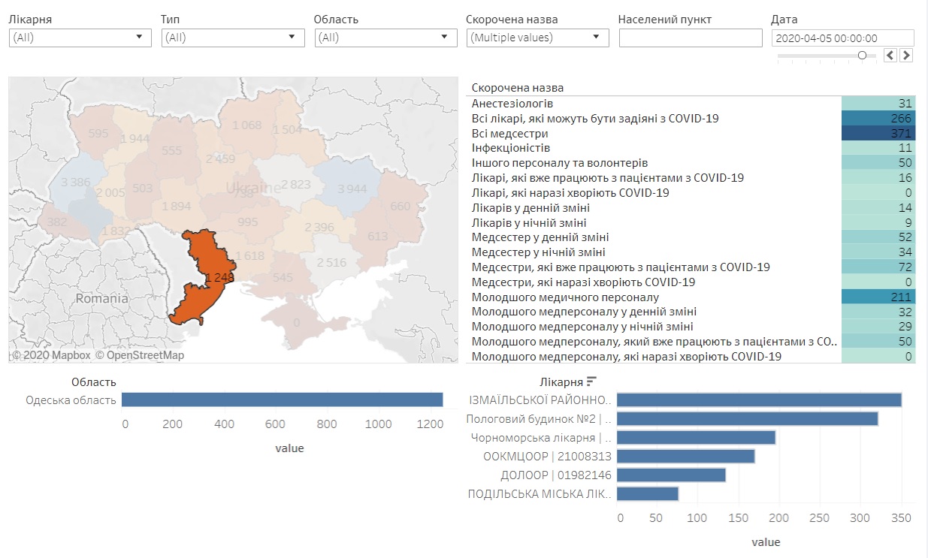This screenshot has height=558, width=928.
Task: Open the Скорочена назва multiple values dropdown
Action: point(537,38)
